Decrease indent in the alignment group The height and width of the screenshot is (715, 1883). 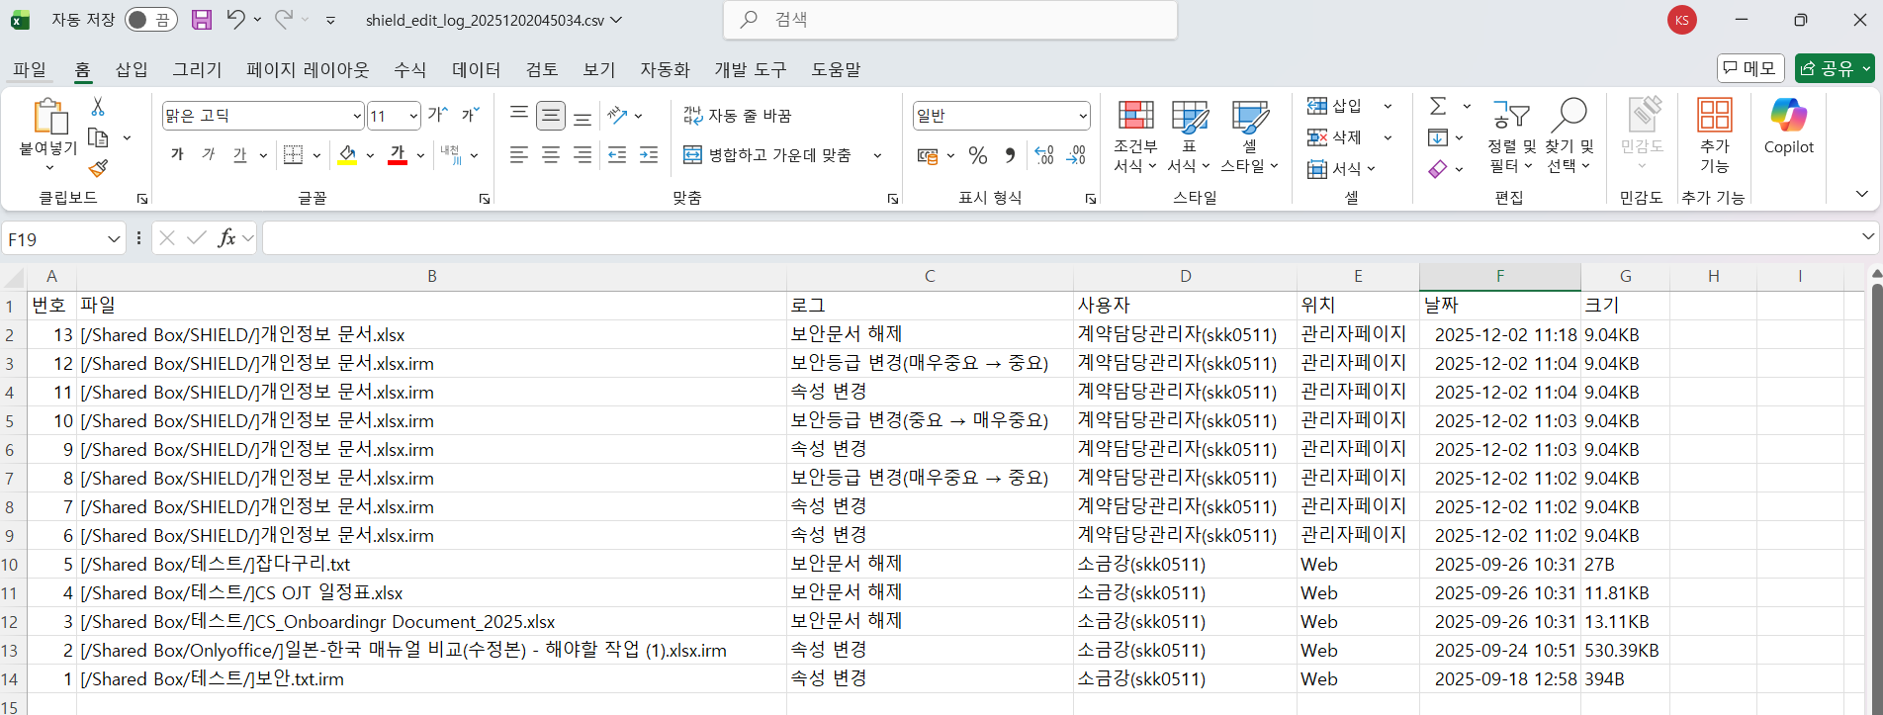(x=617, y=154)
